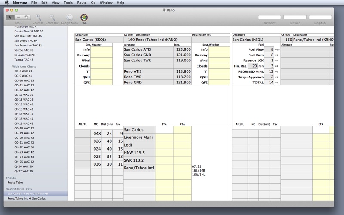Click SWR 113.2 ATA cell
The image size is (344, 215).
pyautogui.click(x=182, y=160)
